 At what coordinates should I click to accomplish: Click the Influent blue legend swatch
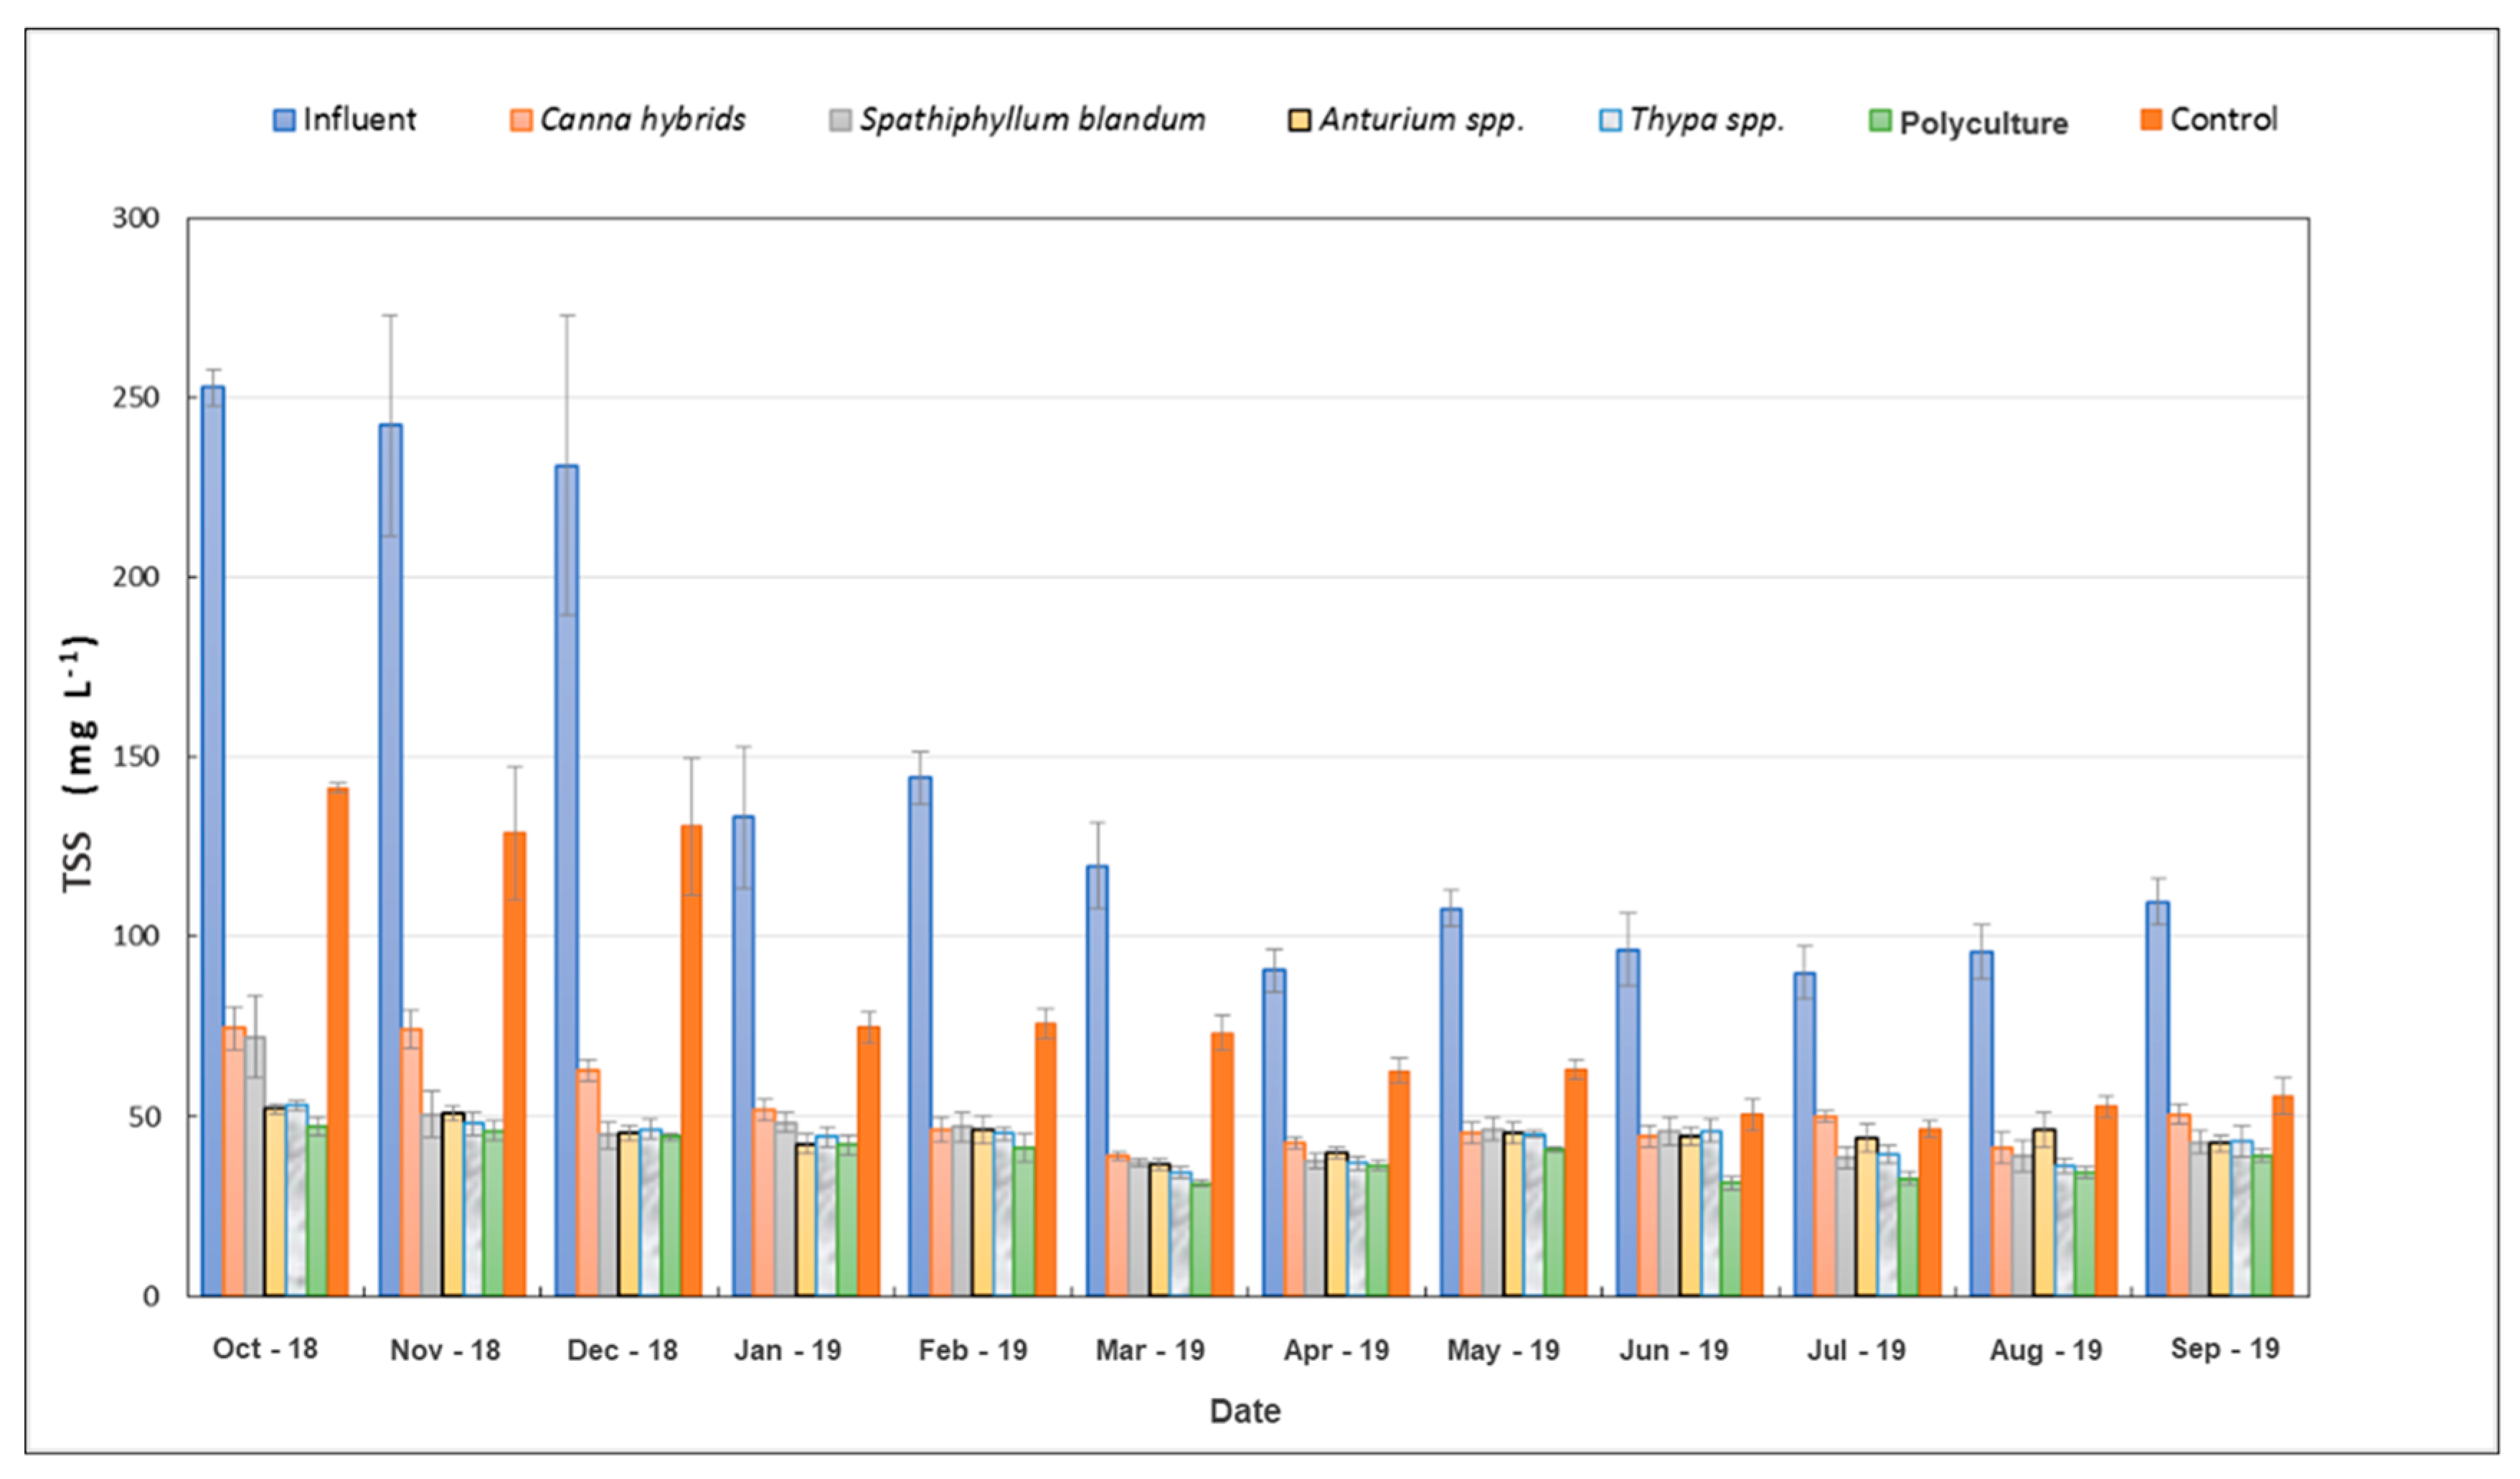tap(284, 121)
